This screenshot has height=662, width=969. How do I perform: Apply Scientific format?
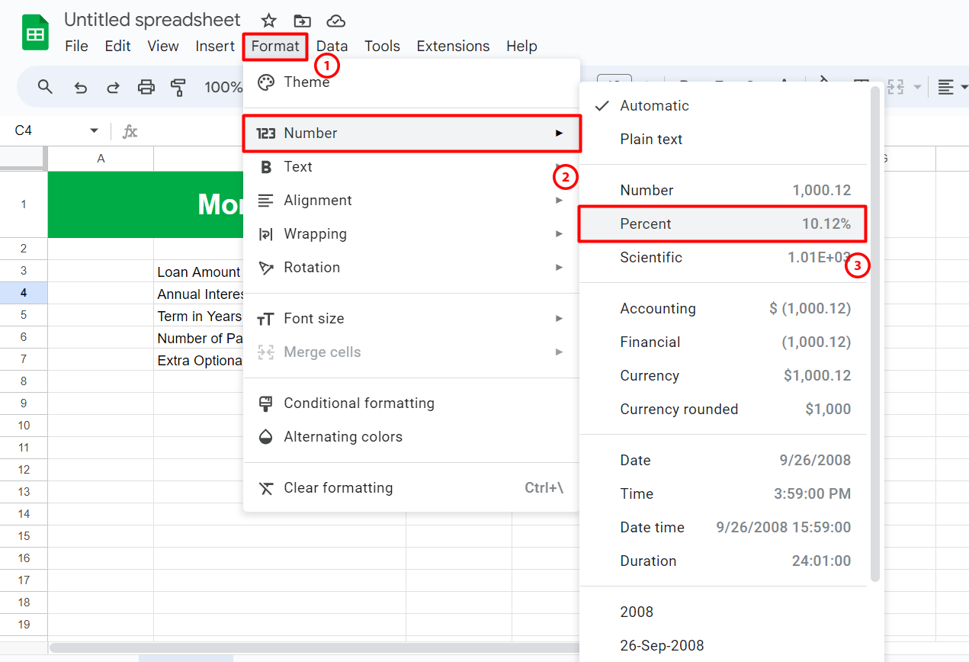[723, 258]
